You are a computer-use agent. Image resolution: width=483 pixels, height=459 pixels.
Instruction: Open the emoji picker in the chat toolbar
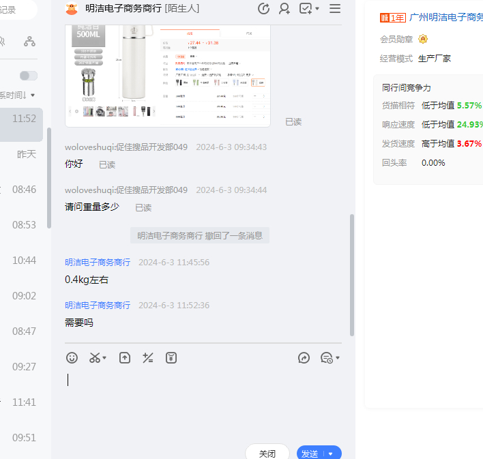point(72,357)
